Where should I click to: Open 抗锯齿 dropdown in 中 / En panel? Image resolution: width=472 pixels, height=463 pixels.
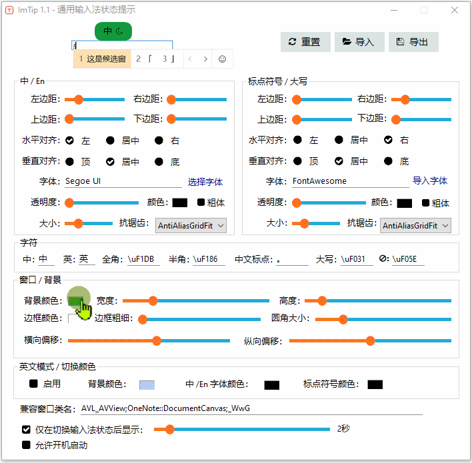pyautogui.click(x=191, y=226)
